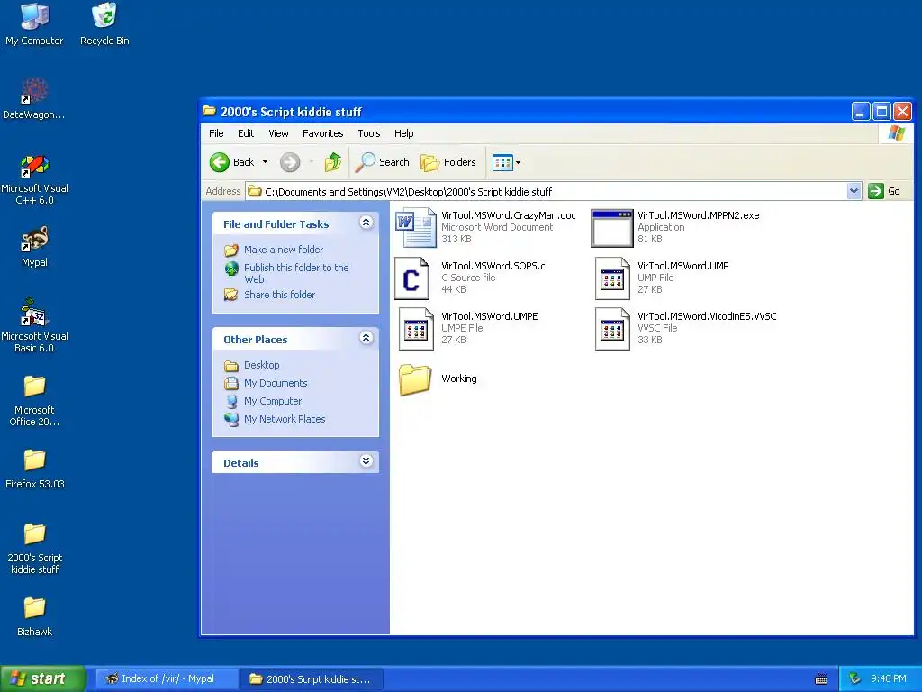
Task: Click Share this folder
Action: pos(279,295)
